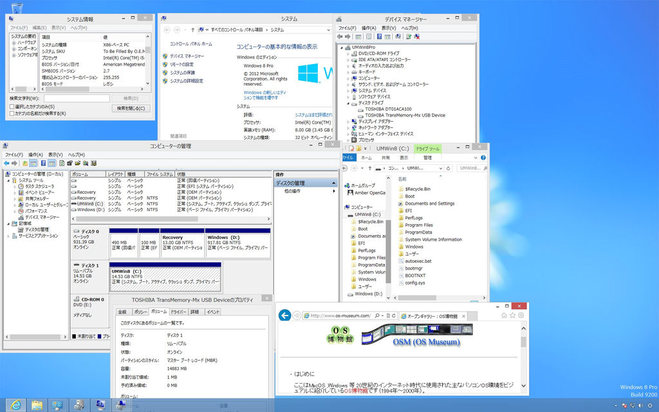Select the ホーム ribbon tab in Explorer
Image resolution: width=659 pixels, height=412 pixels.
click(x=366, y=158)
